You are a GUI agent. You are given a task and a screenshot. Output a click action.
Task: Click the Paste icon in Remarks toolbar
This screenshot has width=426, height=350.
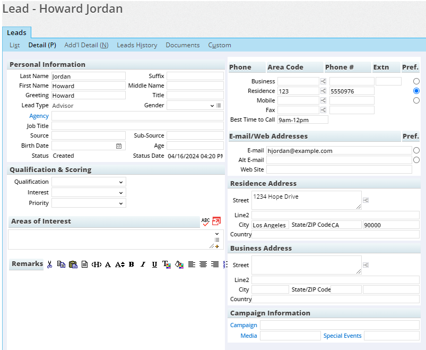click(x=73, y=264)
